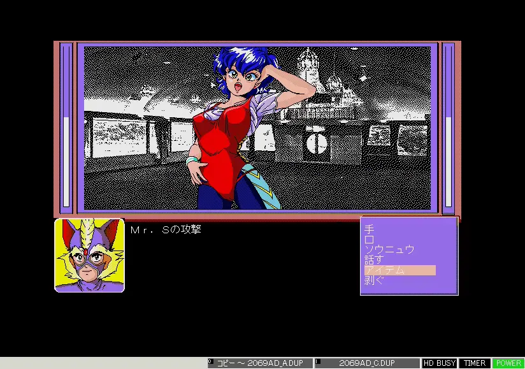Click the right vertical gauge bar
This screenshot has height=369, width=525.
coord(449,127)
